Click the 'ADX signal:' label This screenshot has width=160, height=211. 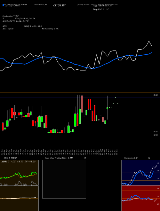point(8,29)
